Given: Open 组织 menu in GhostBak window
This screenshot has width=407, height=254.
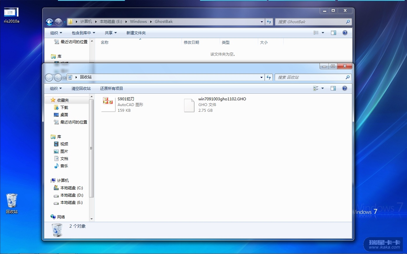Looking at the screenshot, I should [56, 33].
